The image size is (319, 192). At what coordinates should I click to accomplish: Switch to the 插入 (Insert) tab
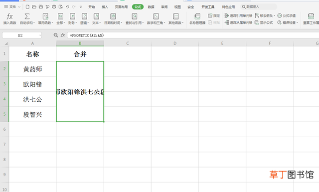pyautogui.click(x=105, y=7)
